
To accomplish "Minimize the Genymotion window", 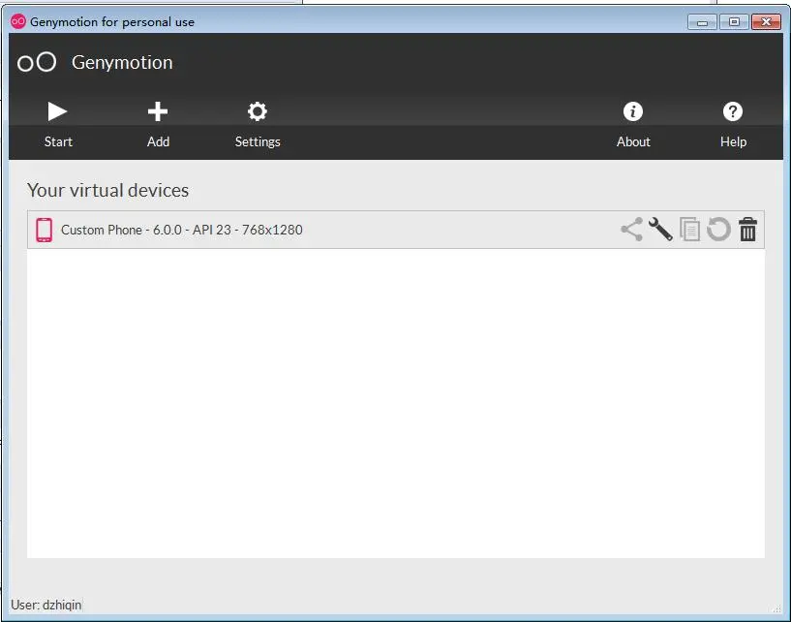I will [x=702, y=22].
